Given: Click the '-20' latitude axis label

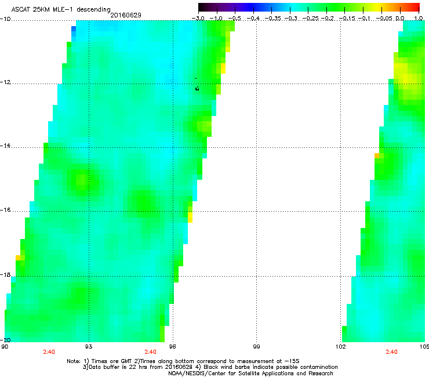Looking at the screenshot, I should [5, 340].
